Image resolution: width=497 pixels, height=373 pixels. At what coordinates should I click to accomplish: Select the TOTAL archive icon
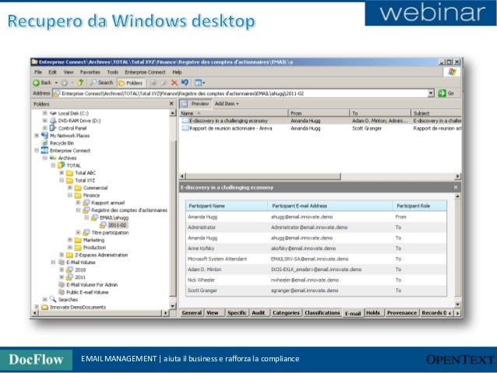pyautogui.click(x=62, y=165)
